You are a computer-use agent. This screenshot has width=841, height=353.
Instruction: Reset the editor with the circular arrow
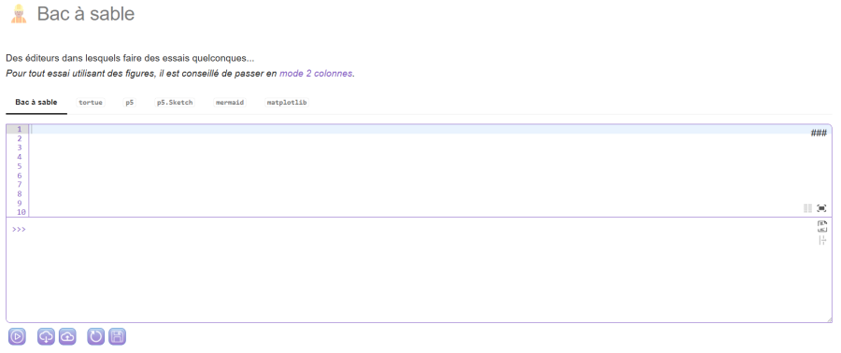click(96, 336)
